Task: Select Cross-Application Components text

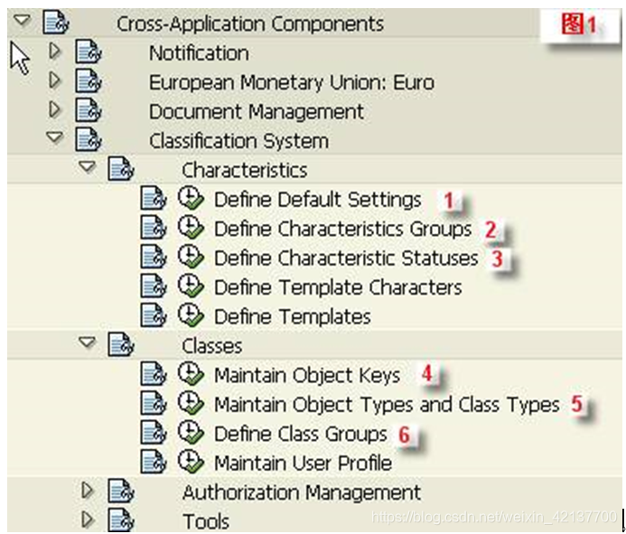Action: (x=250, y=23)
